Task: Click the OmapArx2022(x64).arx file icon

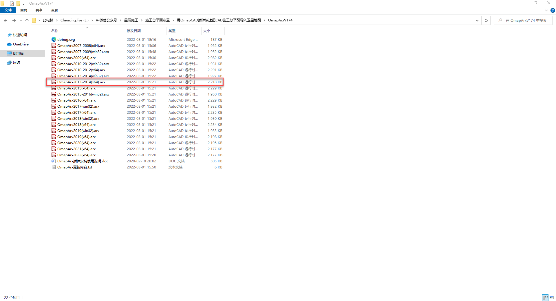Action: point(54,155)
